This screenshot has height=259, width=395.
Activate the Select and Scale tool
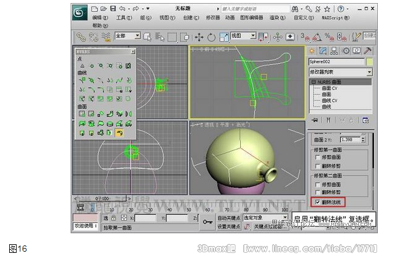[x=224, y=37]
